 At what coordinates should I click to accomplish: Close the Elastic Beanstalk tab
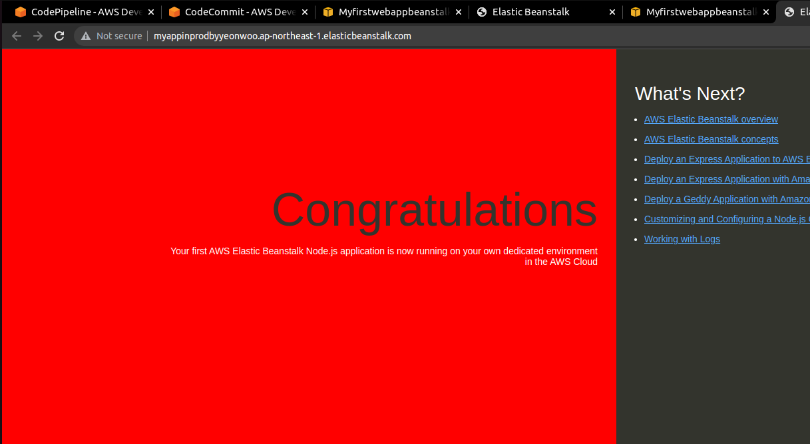612,12
